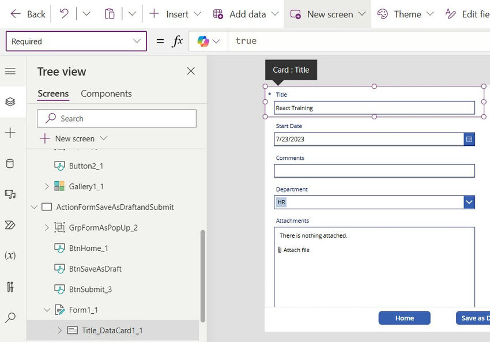Click the Search magnifier icon in sidebar
This screenshot has height=342, width=490.
10,317
